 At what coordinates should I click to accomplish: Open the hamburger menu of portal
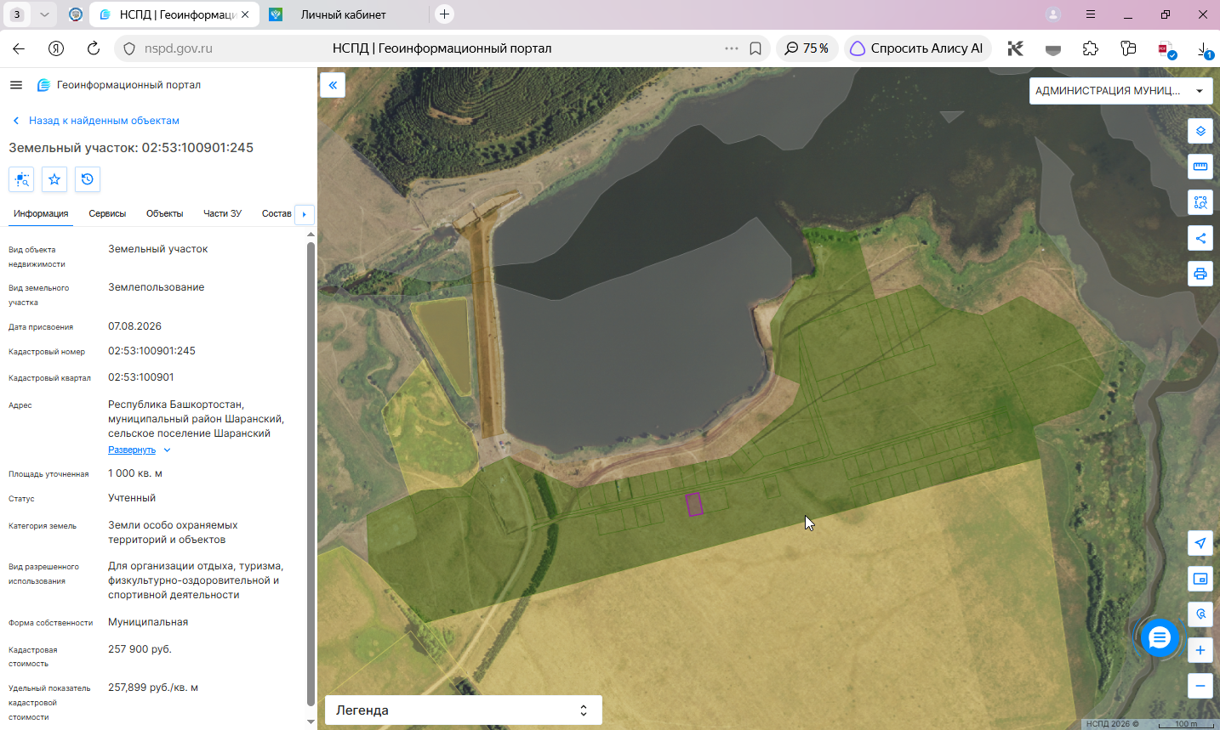16,85
